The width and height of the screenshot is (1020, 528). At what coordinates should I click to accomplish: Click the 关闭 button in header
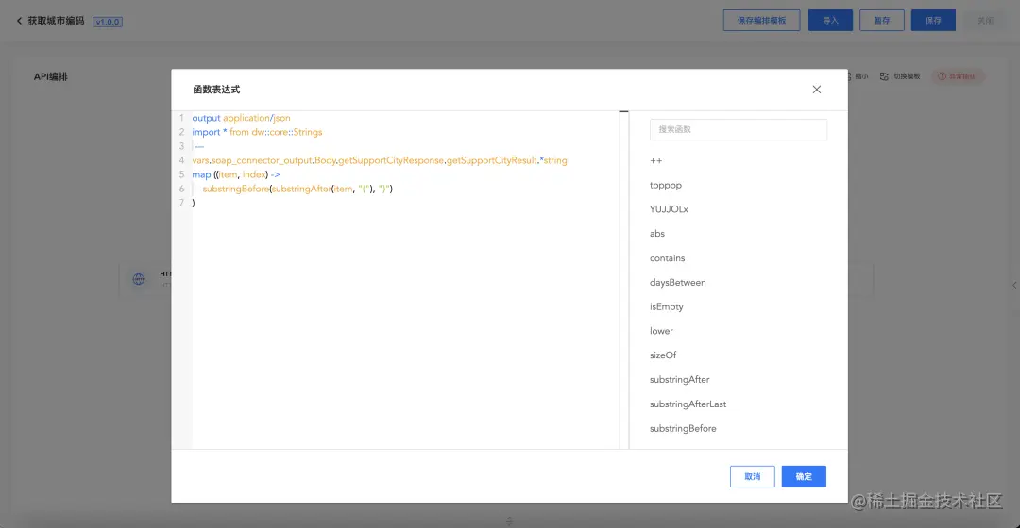click(985, 20)
